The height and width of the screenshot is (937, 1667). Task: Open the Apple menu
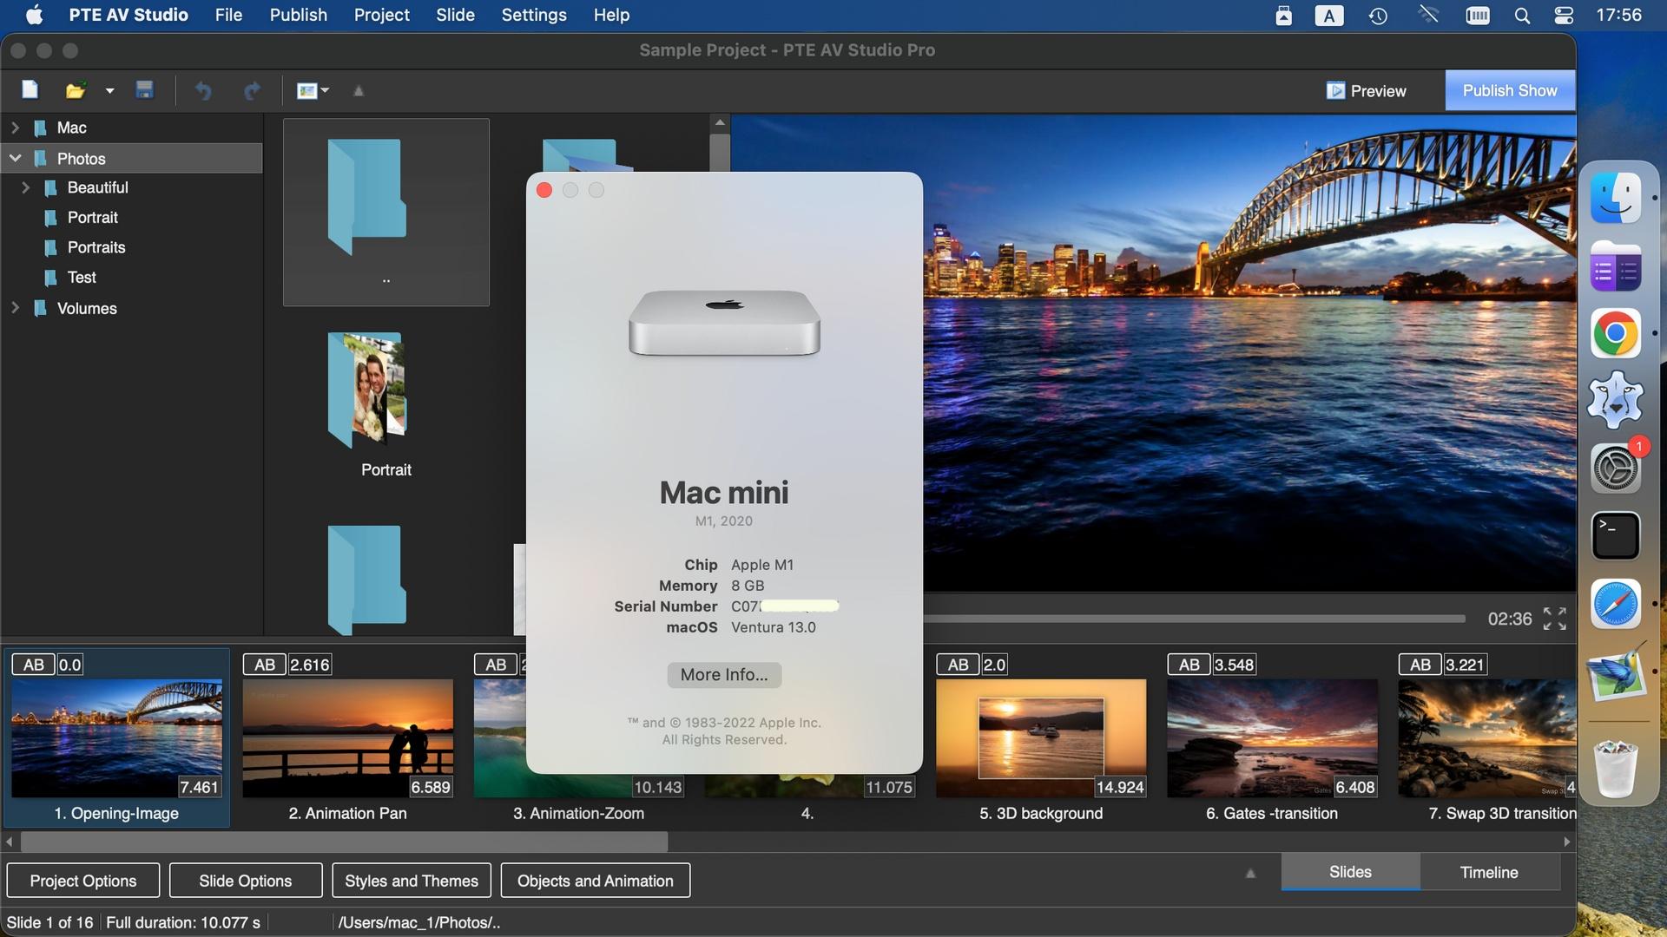pos(34,15)
